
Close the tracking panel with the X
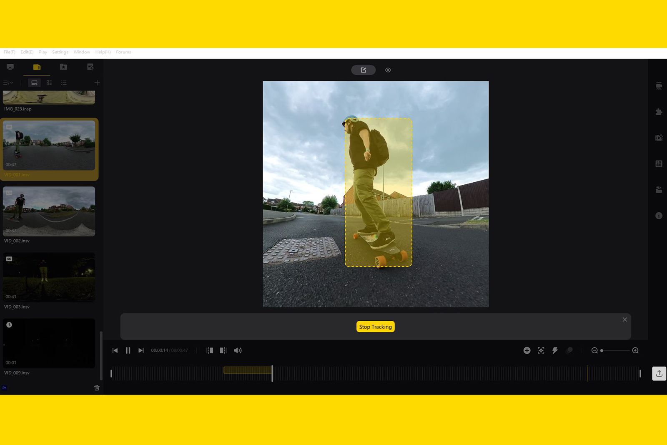624,319
